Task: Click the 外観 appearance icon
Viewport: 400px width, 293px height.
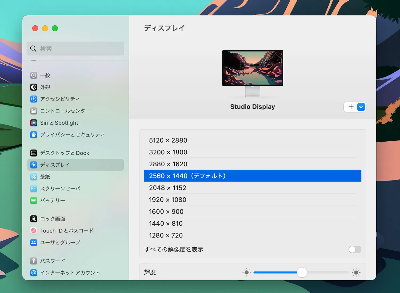Action: (x=34, y=87)
